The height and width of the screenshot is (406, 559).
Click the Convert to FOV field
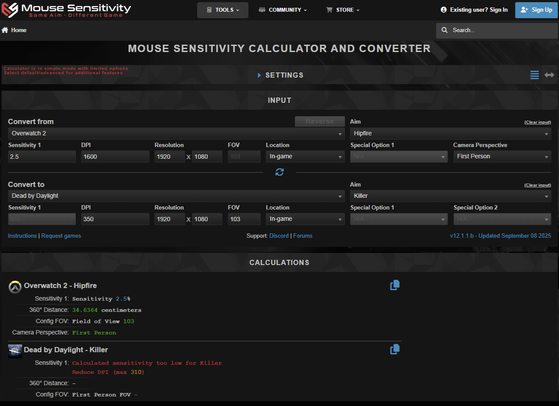point(244,219)
